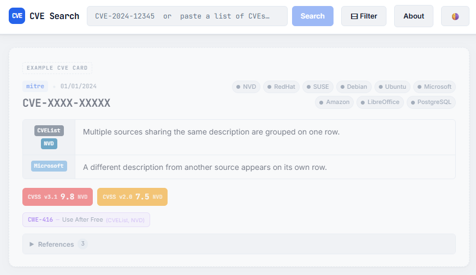Click the LibreOffice source pill
This screenshot has width=476, height=275.
380,102
